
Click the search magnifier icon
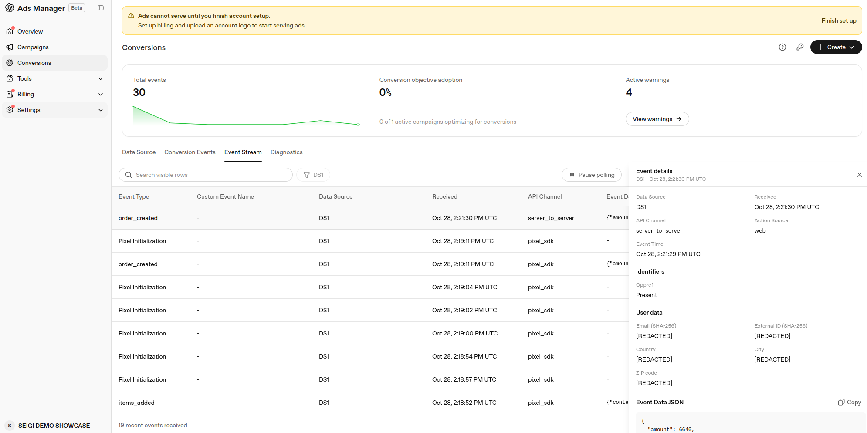(x=129, y=175)
